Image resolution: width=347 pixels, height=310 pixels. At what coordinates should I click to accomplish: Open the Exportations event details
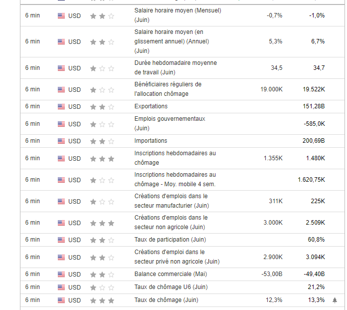point(151,106)
